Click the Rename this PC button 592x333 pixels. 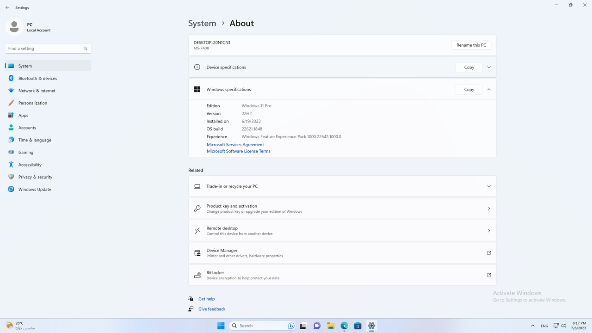click(x=471, y=45)
